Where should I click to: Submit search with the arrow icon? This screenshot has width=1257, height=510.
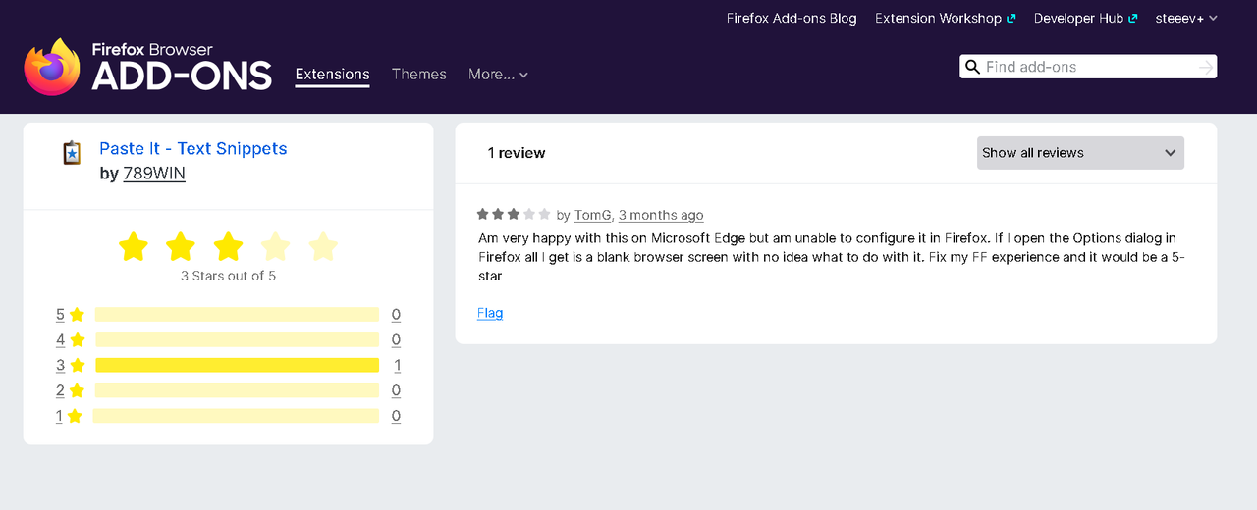click(x=1206, y=67)
